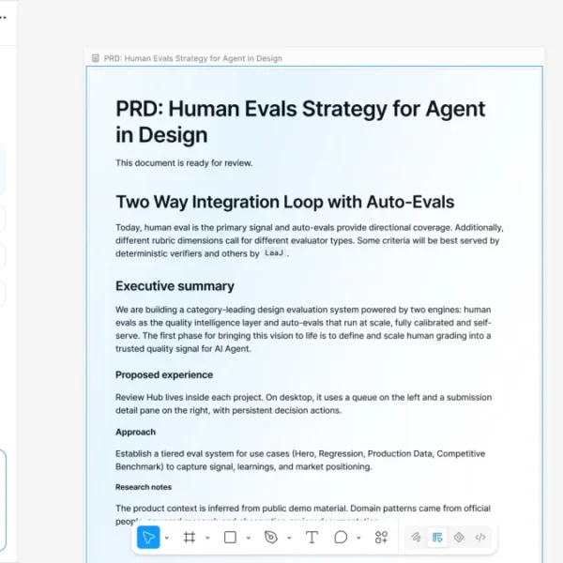This screenshot has height=563, width=563.
Task: Click paragraph starting 'Today, human eval is'
Action: coord(310,240)
